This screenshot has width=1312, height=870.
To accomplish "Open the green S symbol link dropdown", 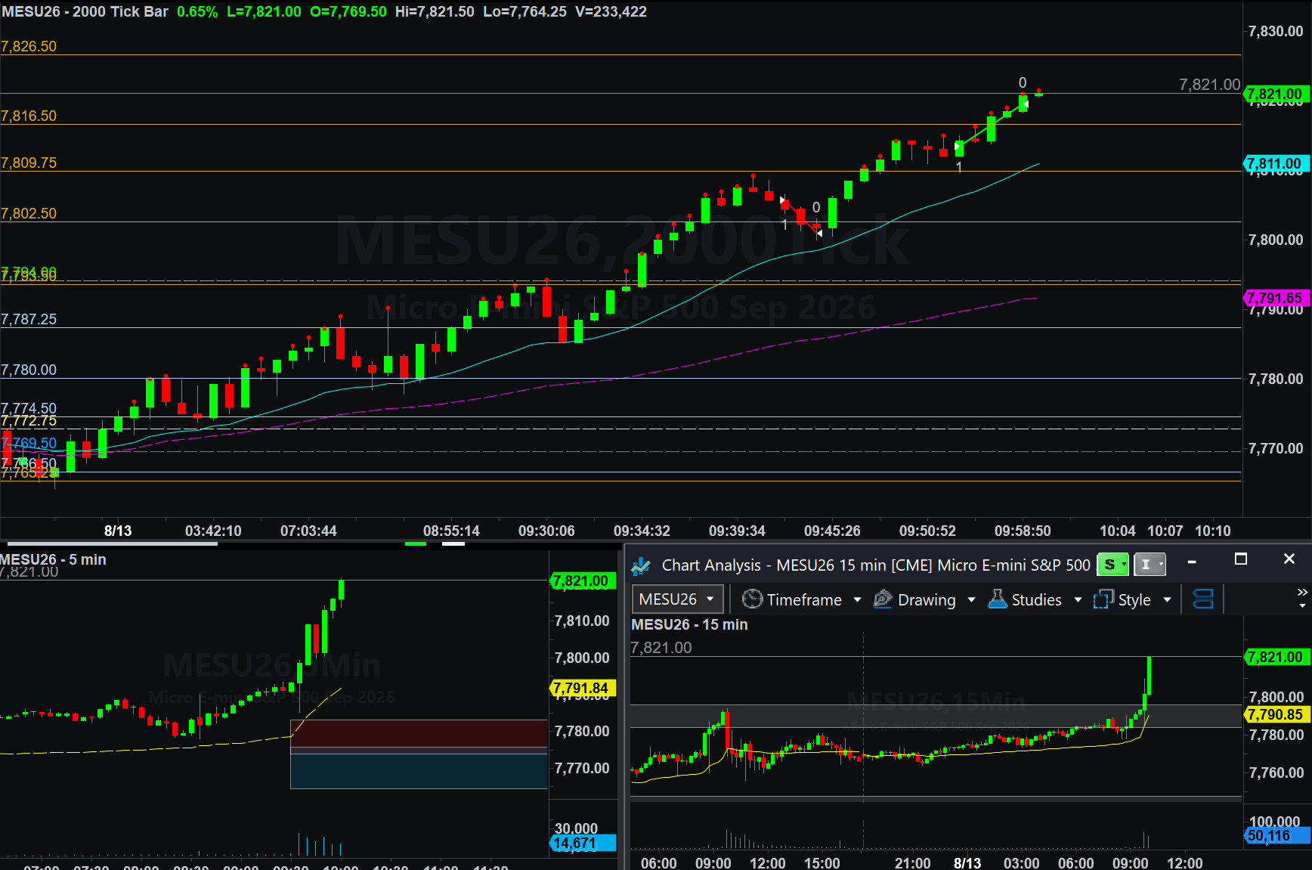I will [x=1112, y=565].
